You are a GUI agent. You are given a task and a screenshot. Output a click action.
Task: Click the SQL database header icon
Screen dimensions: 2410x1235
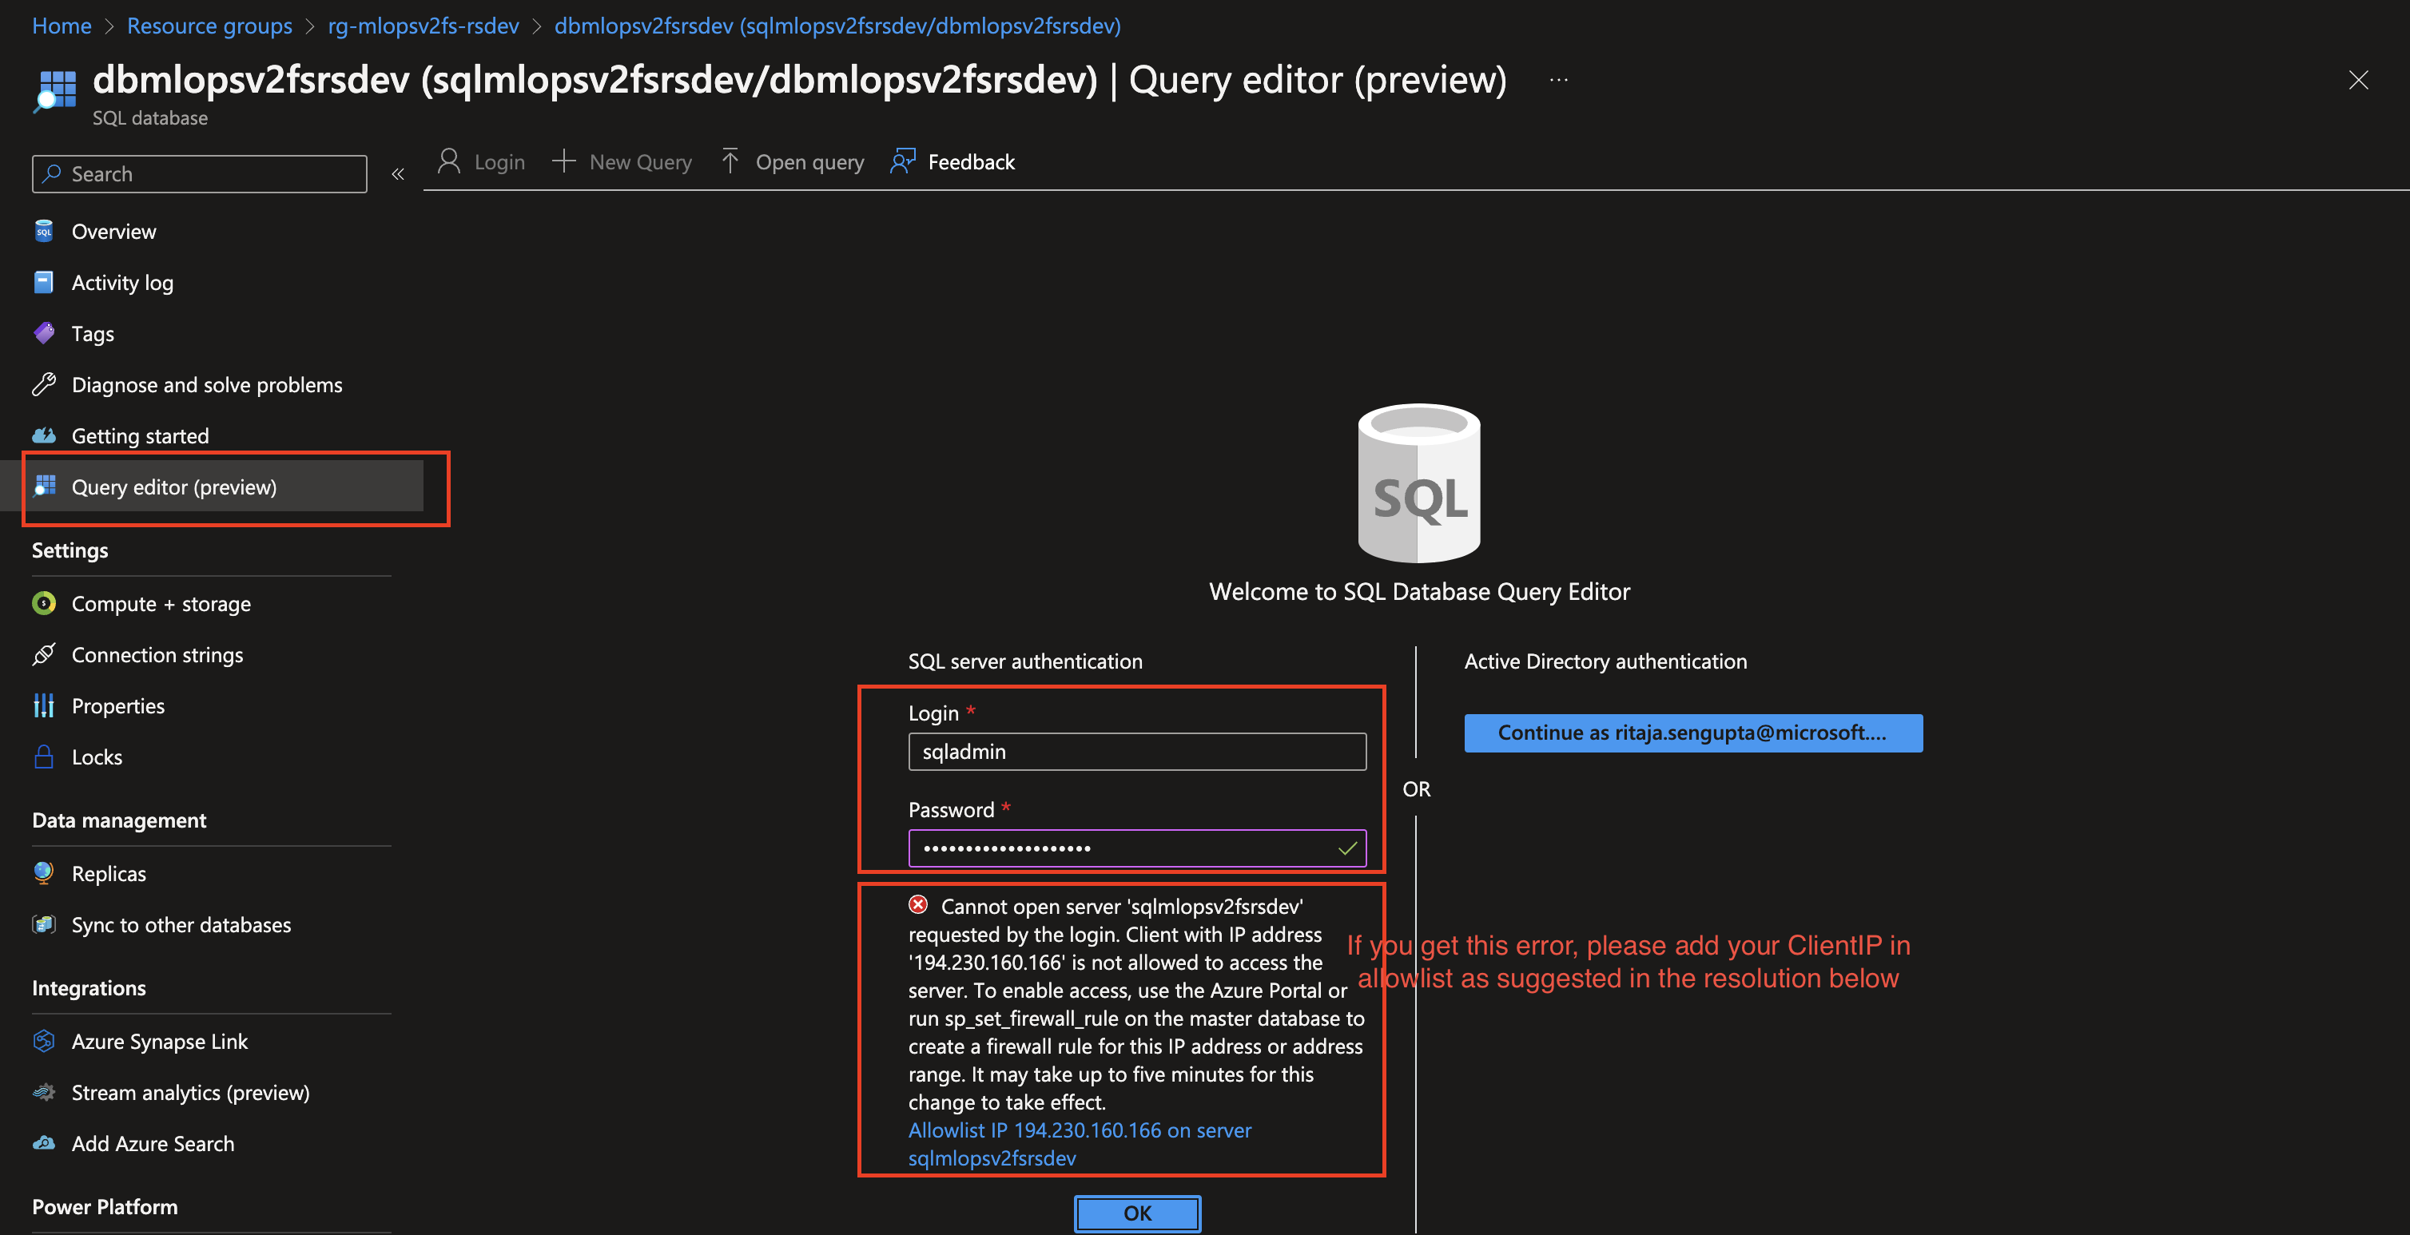tap(55, 91)
